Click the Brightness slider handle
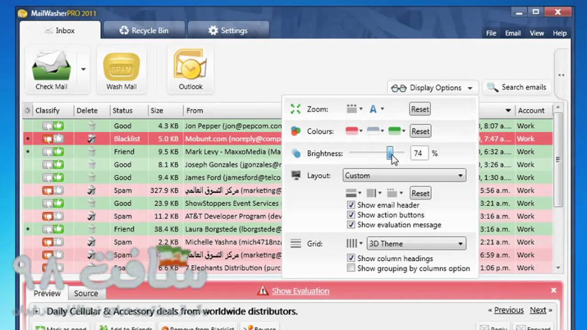 (390, 153)
